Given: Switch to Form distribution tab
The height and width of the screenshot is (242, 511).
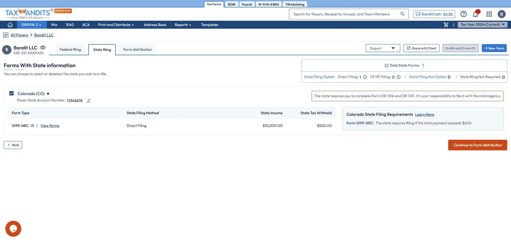Looking at the screenshot, I should [x=137, y=49].
